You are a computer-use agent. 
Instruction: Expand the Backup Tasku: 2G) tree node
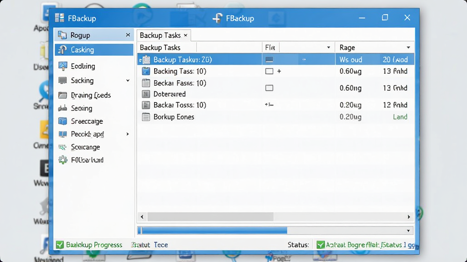tap(140, 60)
